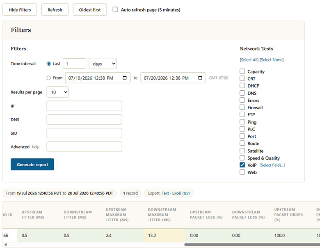Click the 13.2 downstream maximum jitter cell
The image size is (320, 250).
point(165,236)
